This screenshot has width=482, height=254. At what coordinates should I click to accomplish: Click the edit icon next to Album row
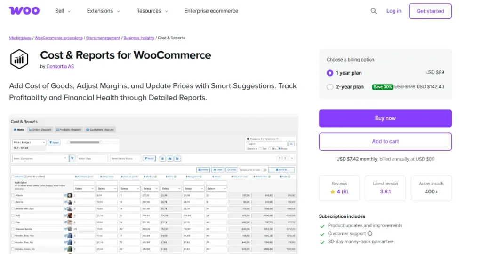pos(65,195)
